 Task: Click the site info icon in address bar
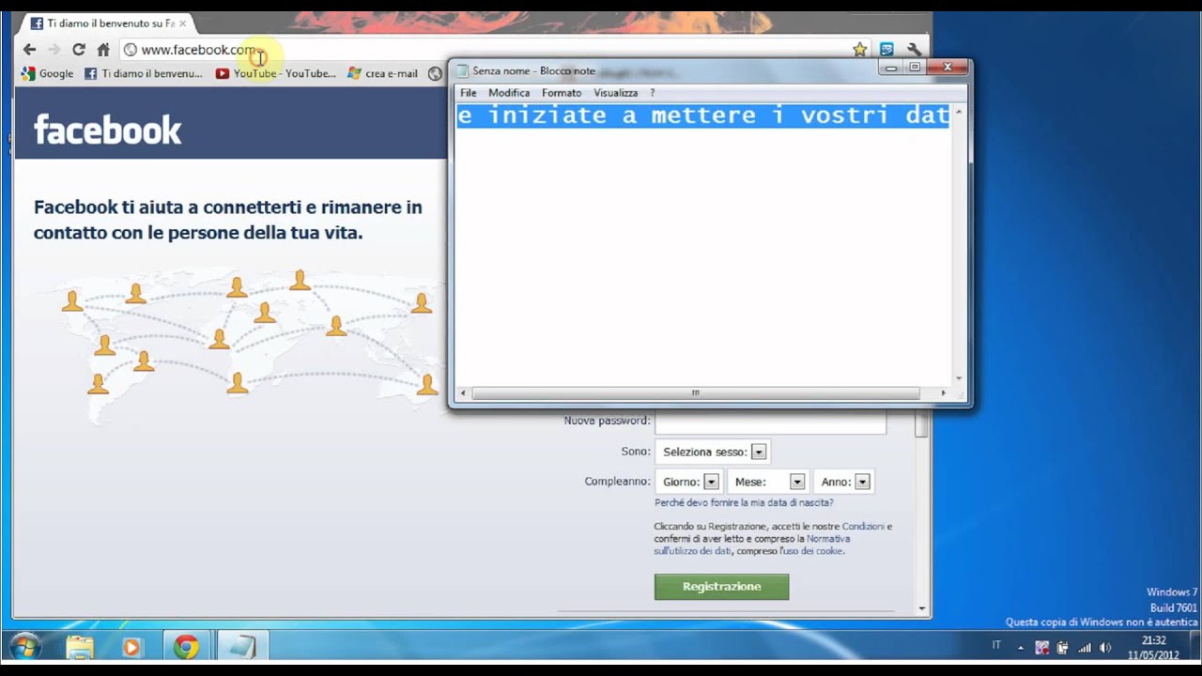[131, 50]
